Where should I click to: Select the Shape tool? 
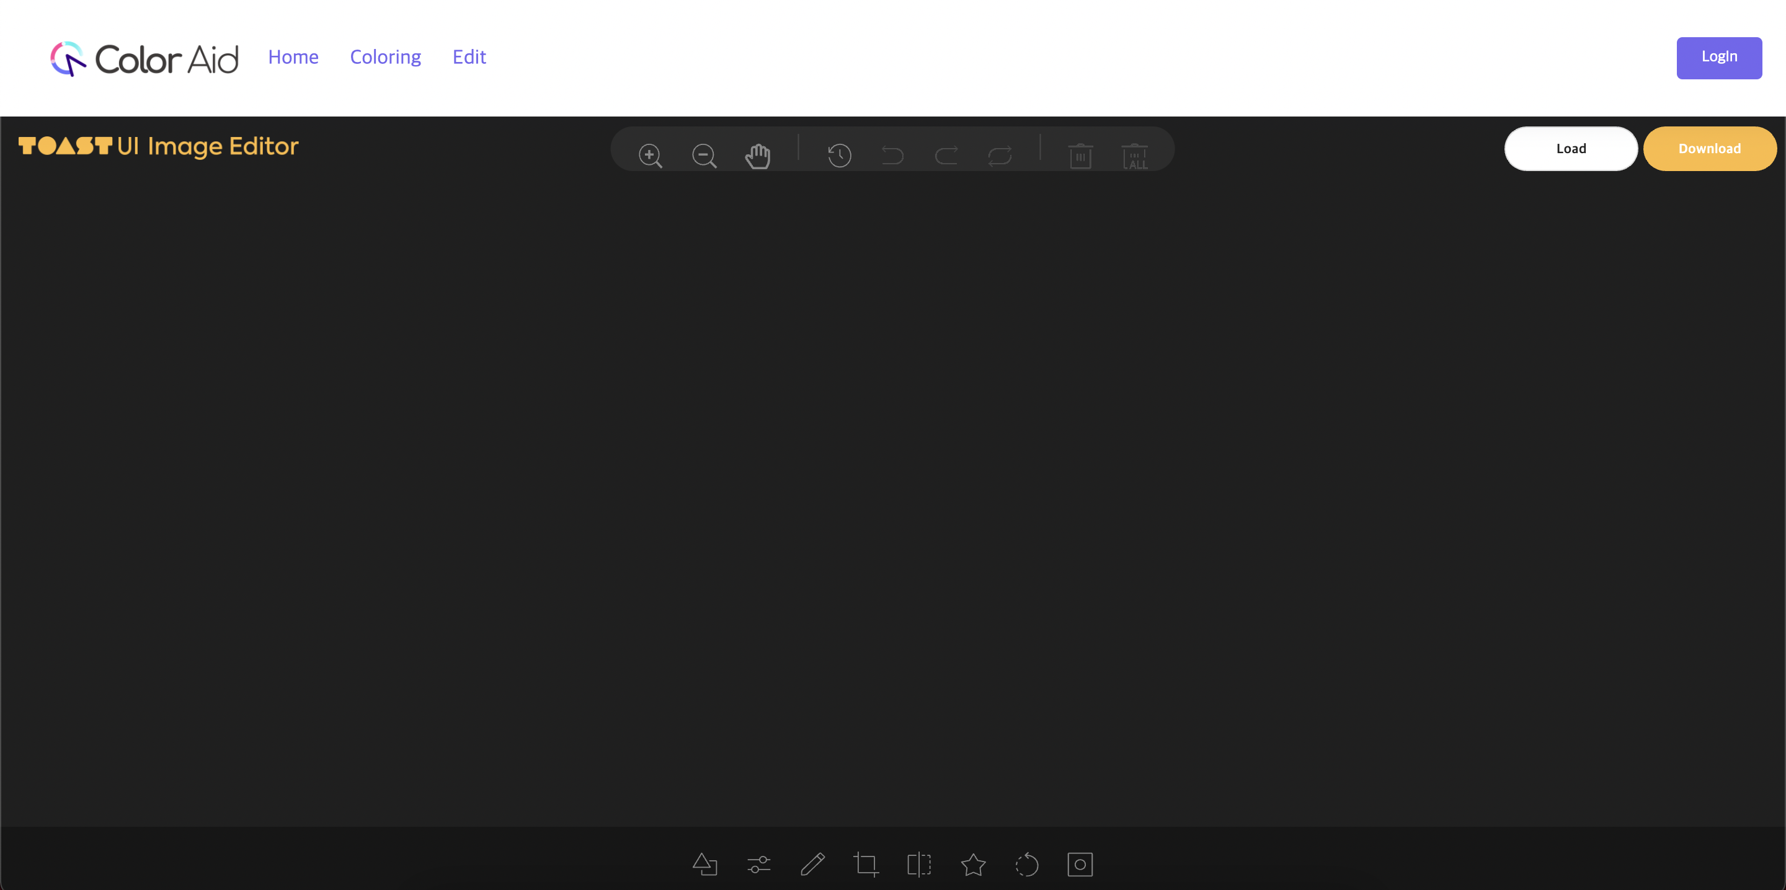(x=705, y=865)
